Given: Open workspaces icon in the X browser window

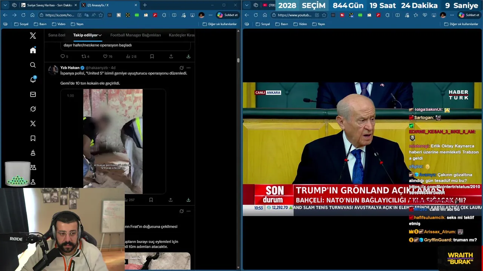Looking at the screenshot, I should click(14, 5).
